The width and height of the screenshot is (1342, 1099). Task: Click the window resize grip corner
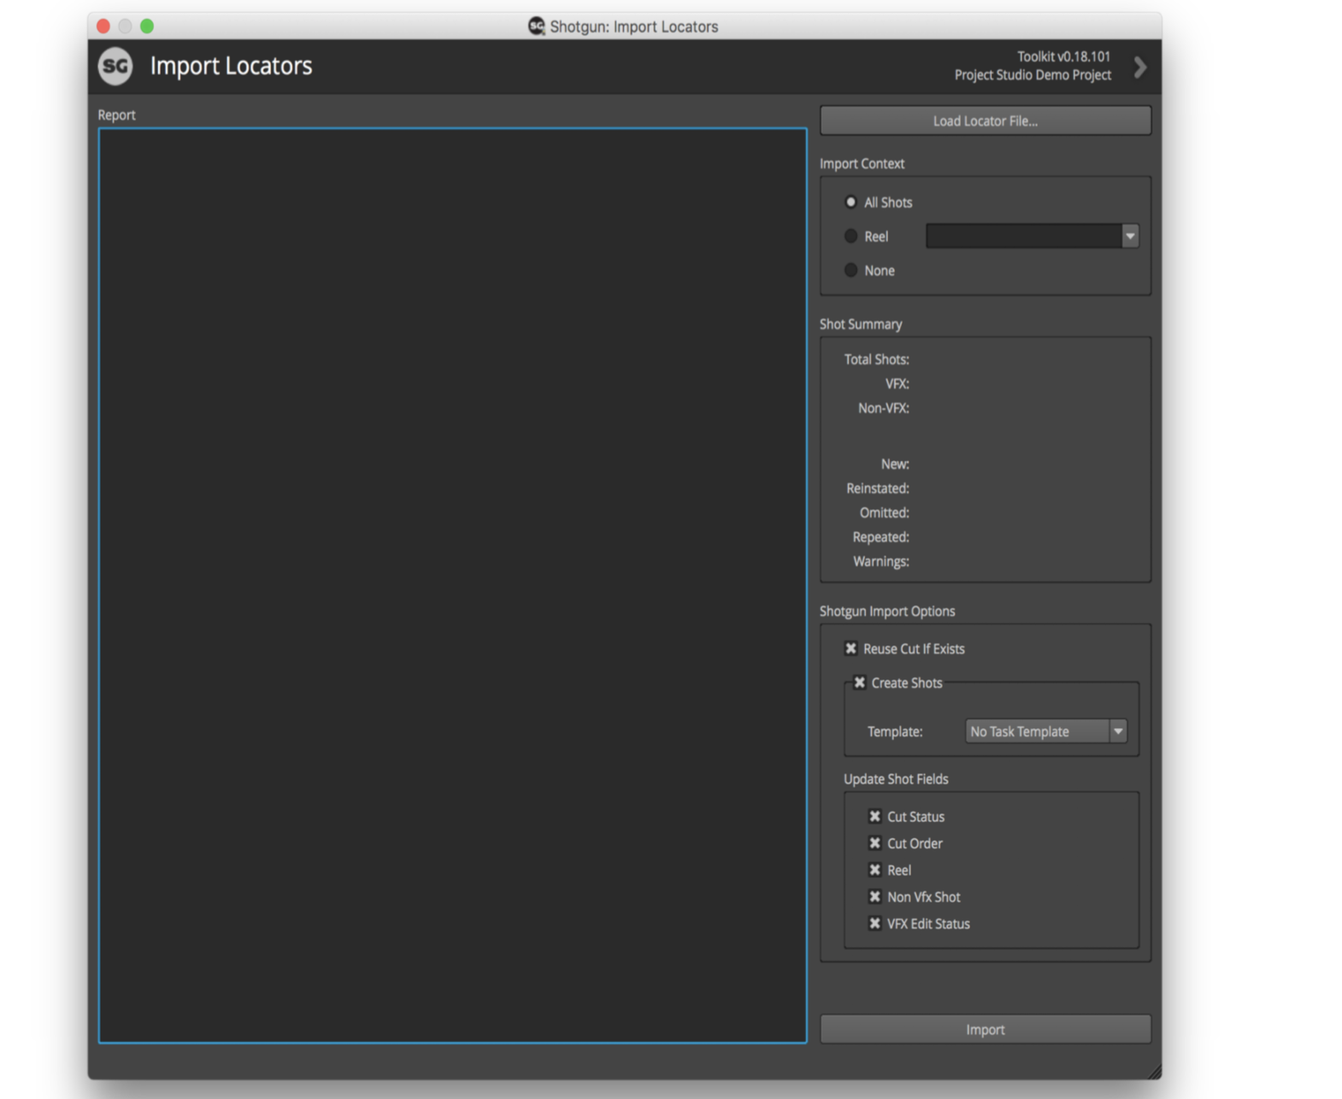tap(1155, 1072)
